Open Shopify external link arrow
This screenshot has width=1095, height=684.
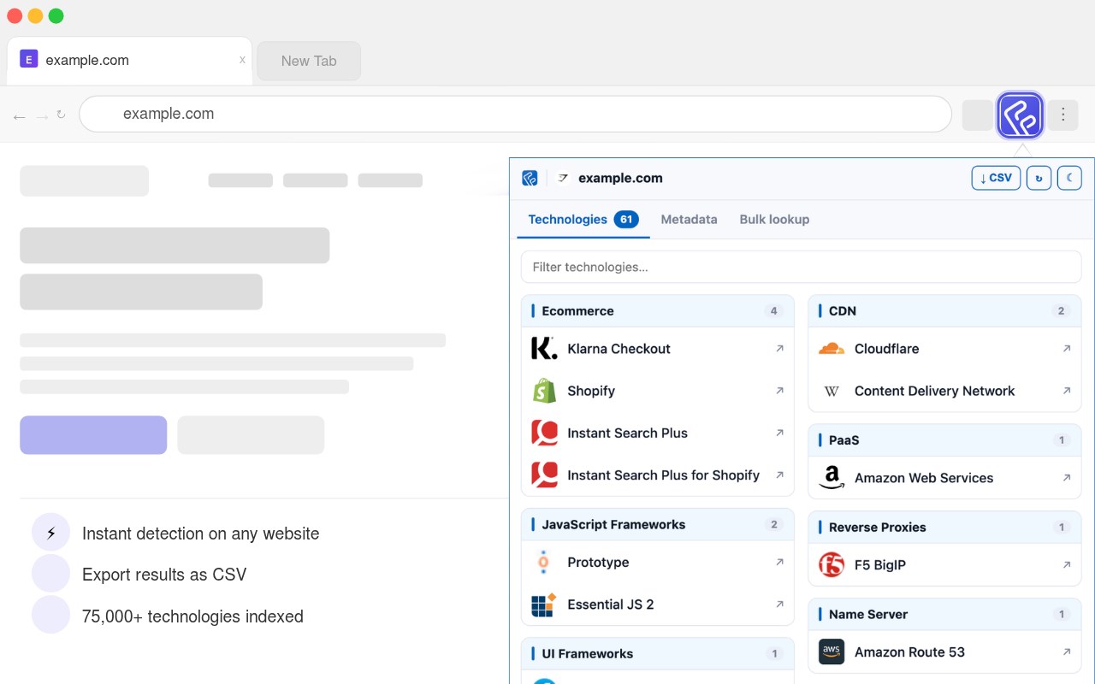(779, 391)
